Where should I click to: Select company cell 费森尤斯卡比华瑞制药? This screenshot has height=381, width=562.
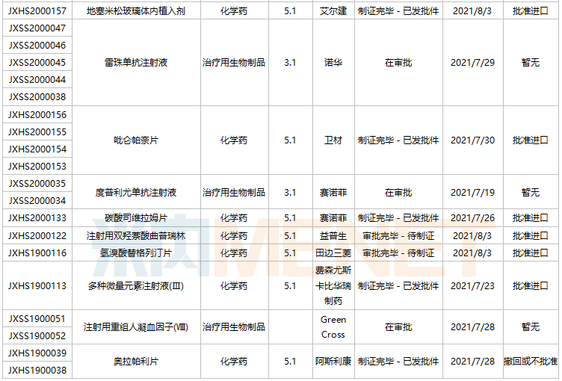click(x=333, y=285)
